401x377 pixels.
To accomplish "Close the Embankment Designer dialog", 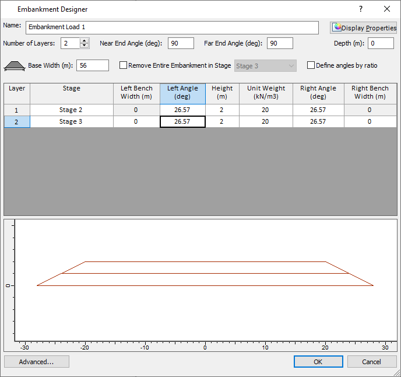I will 387,9.
